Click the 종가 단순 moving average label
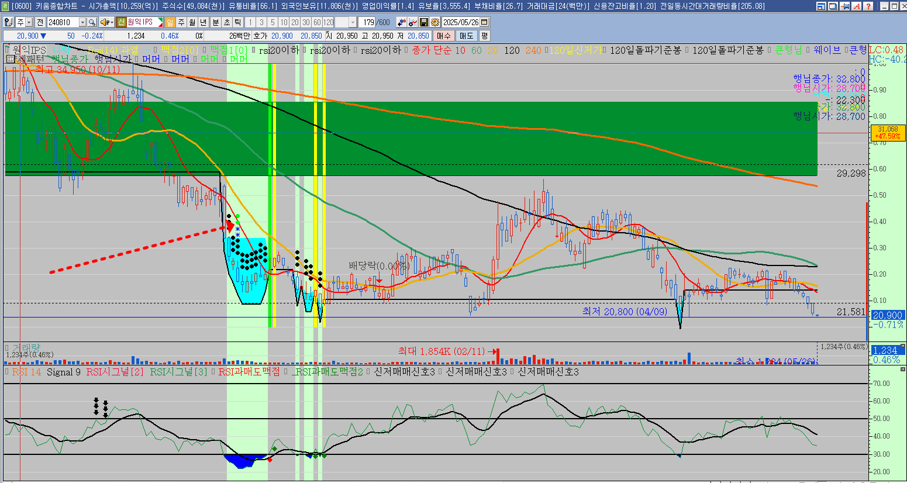 pyautogui.click(x=432, y=50)
